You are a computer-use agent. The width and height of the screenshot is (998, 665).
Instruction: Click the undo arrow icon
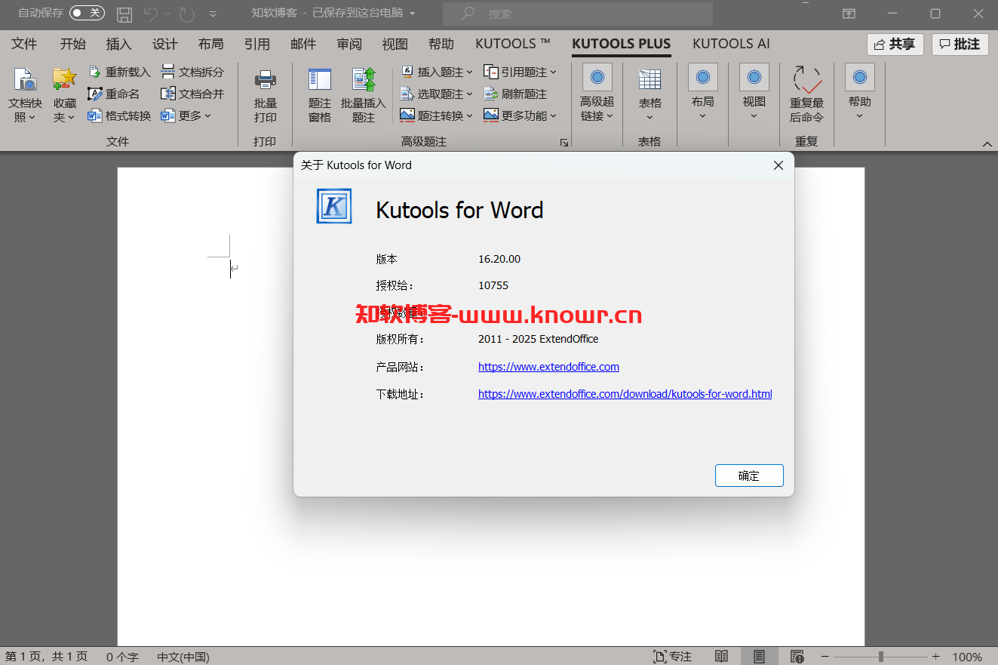(151, 14)
